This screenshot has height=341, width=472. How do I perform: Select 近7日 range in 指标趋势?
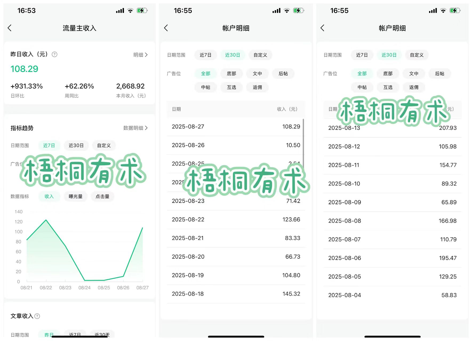[49, 146]
